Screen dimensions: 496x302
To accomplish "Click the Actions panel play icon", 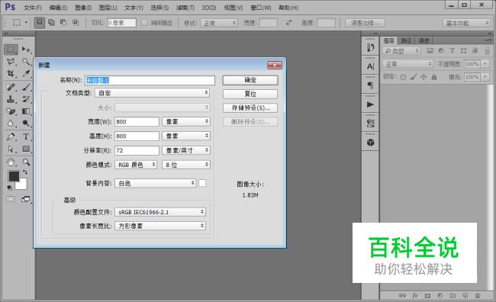I will coord(370,104).
